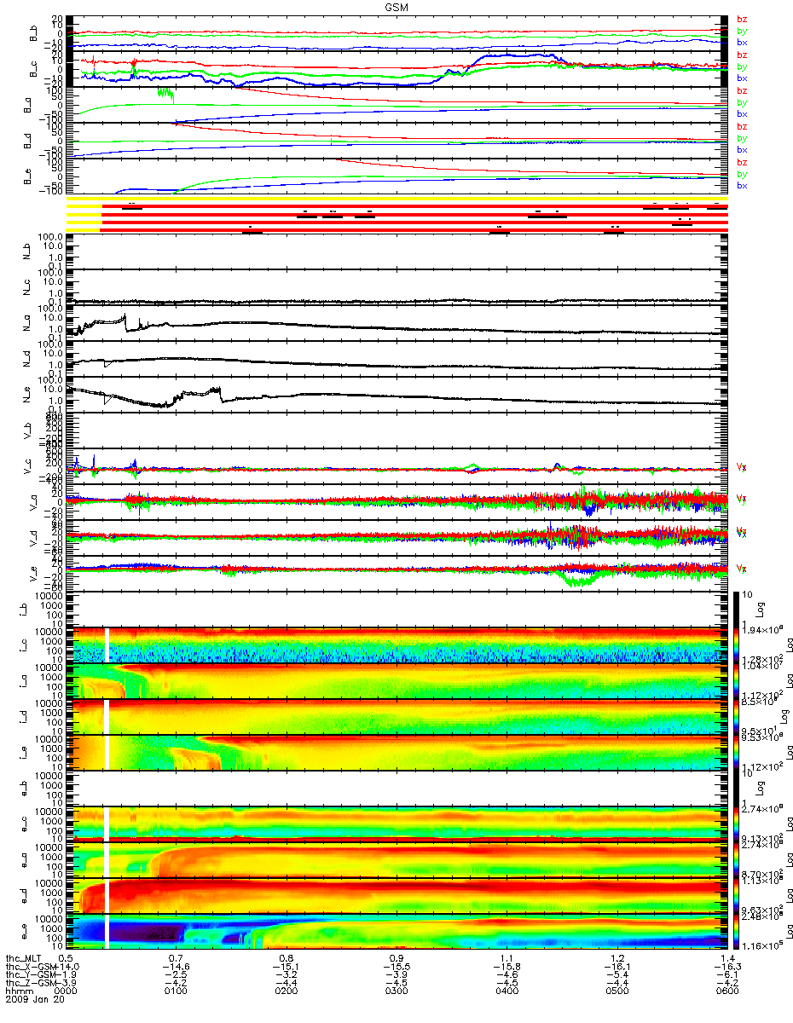The height and width of the screenshot is (1023, 793).
Task: Click the Vx legend beside V_c panel
Action: pyautogui.click(x=740, y=466)
